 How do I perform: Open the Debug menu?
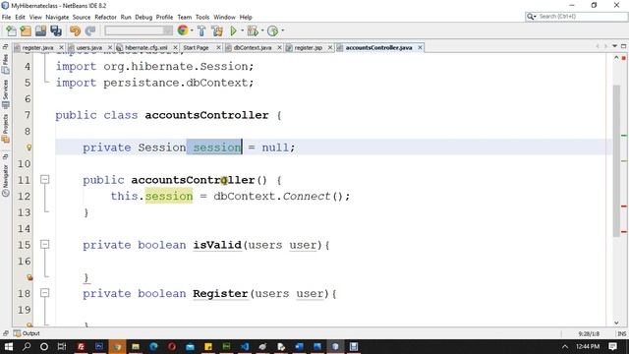point(143,18)
